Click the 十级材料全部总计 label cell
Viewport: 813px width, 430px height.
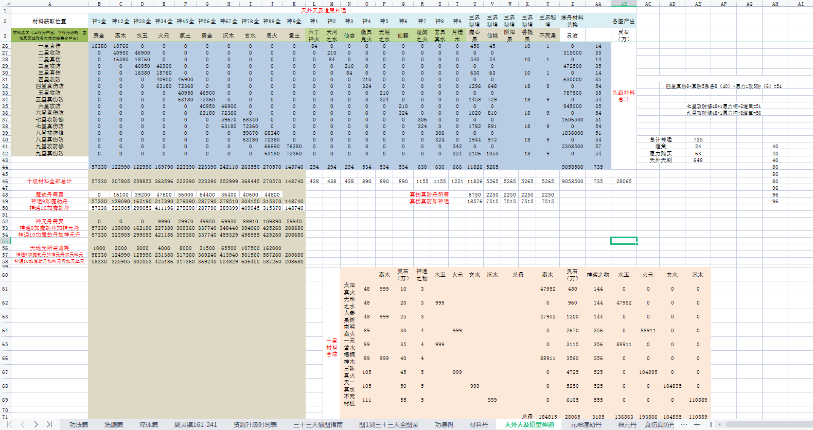(x=49, y=181)
